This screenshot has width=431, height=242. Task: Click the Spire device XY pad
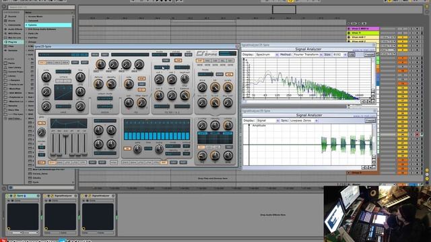(x=23, y=216)
